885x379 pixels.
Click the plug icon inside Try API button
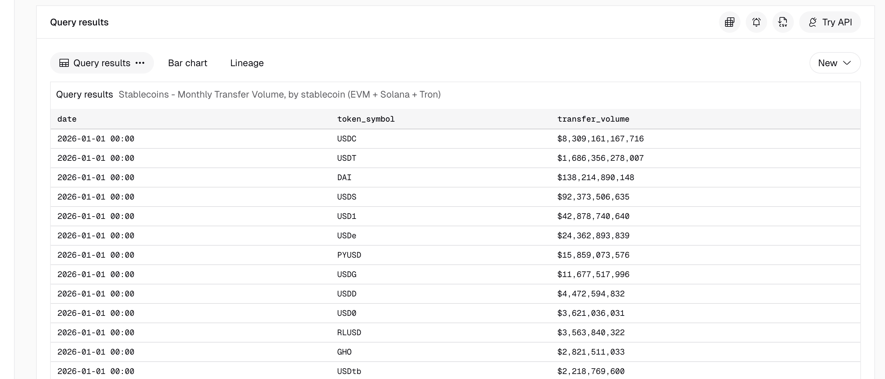[813, 22]
